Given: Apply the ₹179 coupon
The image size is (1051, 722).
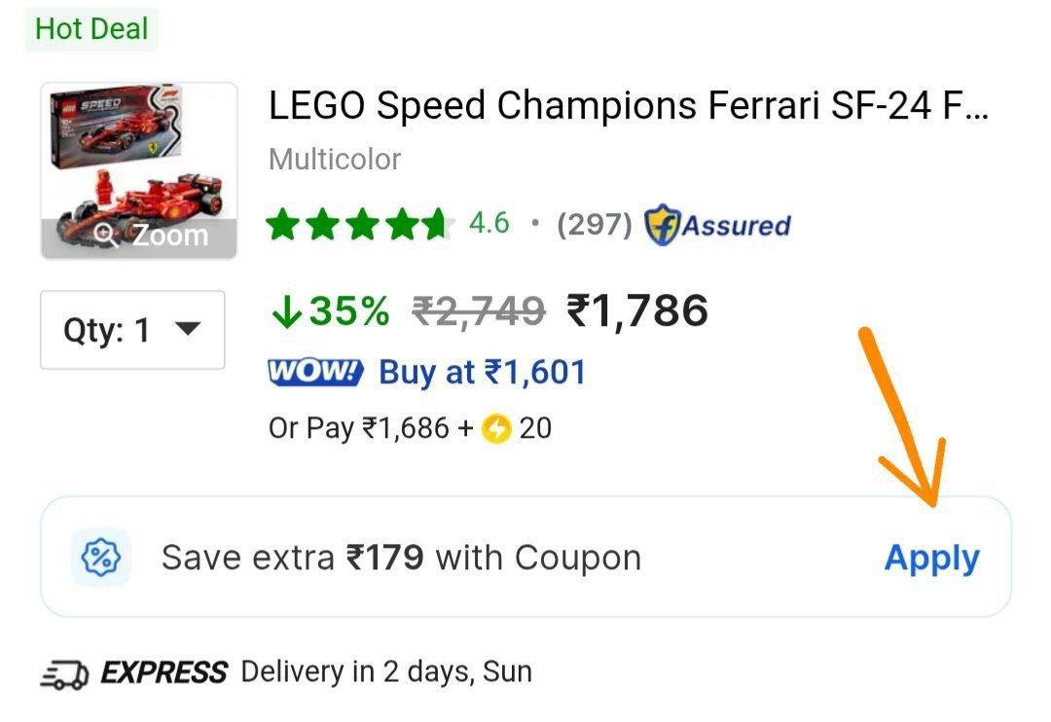Looking at the screenshot, I should (x=931, y=558).
